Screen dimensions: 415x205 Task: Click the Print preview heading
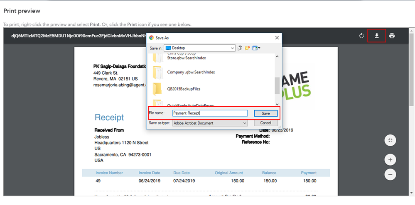(x=22, y=11)
